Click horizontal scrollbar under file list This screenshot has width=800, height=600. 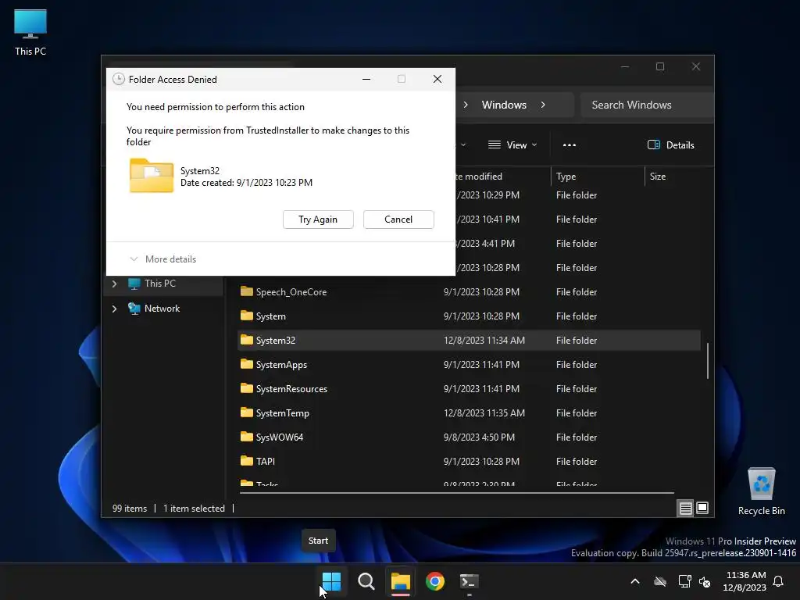coord(456,493)
